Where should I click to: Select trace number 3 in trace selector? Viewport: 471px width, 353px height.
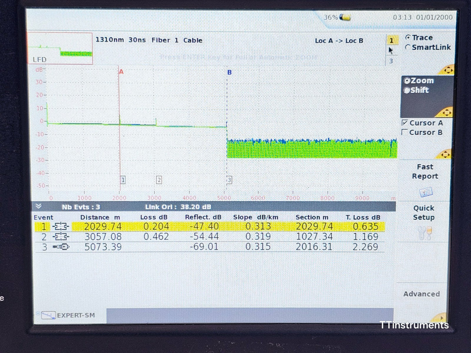point(392,61)
